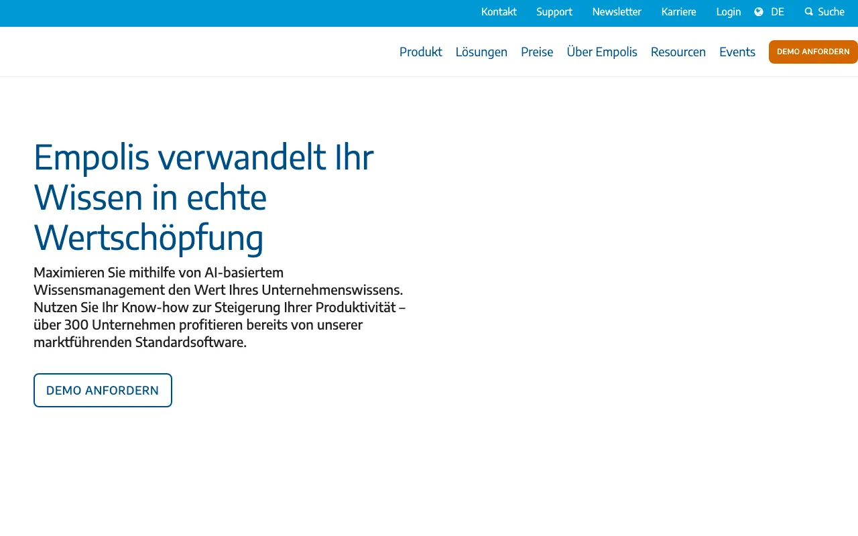The width and height of the screenshot is (858, 536).
Task: Open the Resourcen menu
Action: point(678,52)
